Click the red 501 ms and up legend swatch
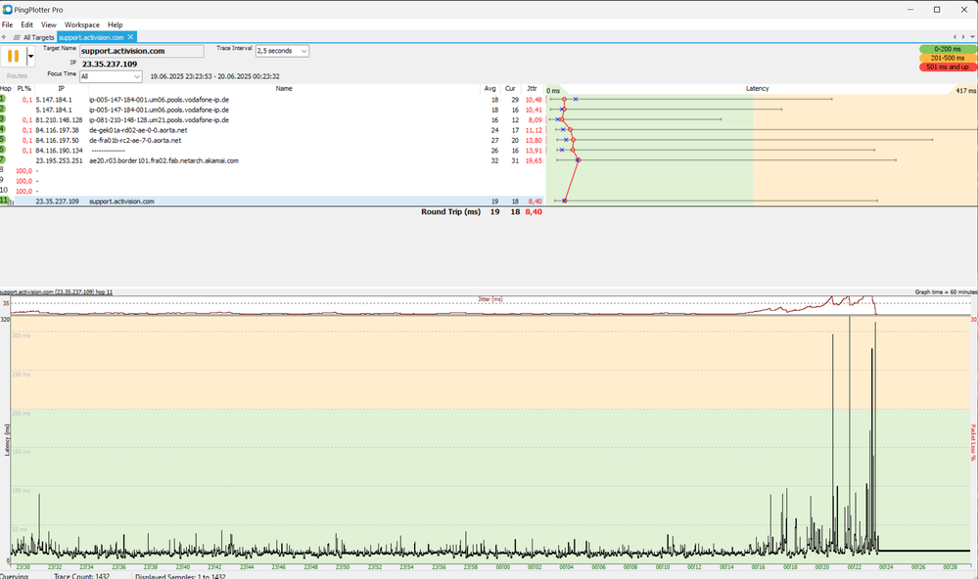Viewport: 978px width, 579px height. pyautogui.click(x=948, y=67)
